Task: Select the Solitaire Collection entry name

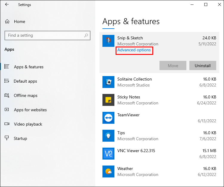Action: coord(134,79)
